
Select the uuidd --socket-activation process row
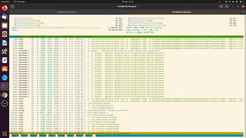tap(126, 110)
